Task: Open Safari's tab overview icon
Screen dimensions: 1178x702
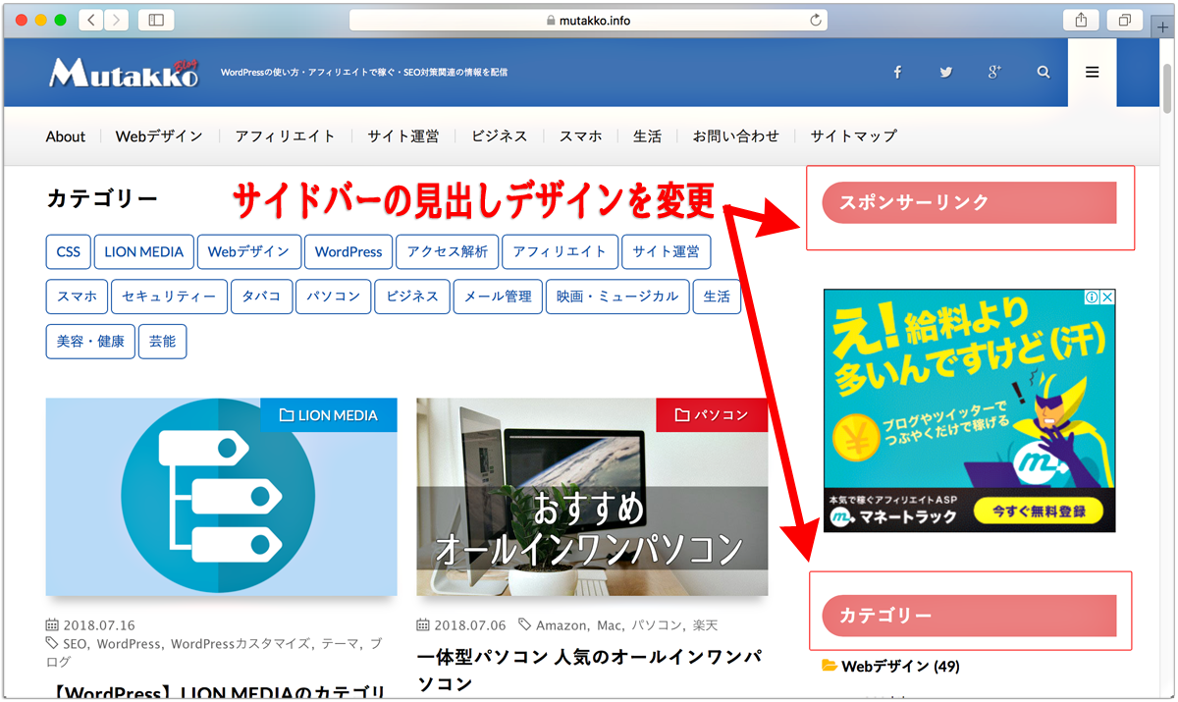Action: [1124, 19]
